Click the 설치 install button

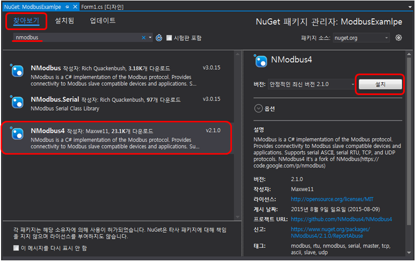[x=380, y=84]
